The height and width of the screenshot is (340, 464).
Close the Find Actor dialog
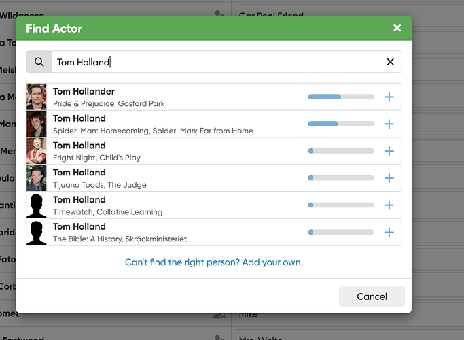397,28
